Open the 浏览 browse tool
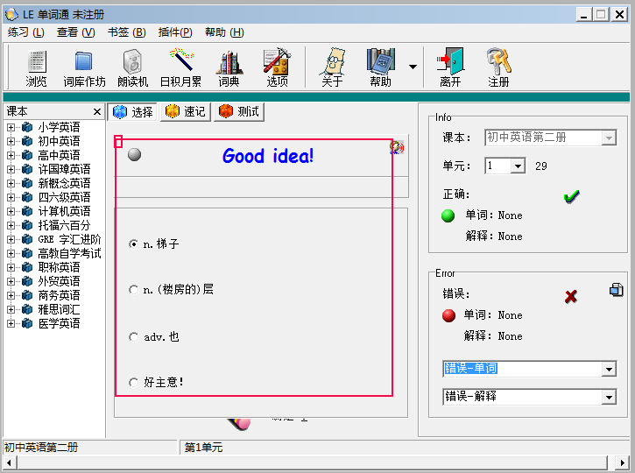Image resolution: width=635 pixels, height=473 pixels. pos(37,68)
